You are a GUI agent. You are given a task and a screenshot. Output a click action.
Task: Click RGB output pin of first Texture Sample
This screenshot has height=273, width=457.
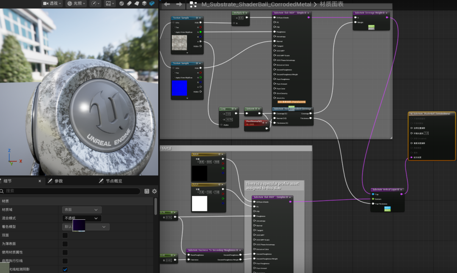pos(201,22)
